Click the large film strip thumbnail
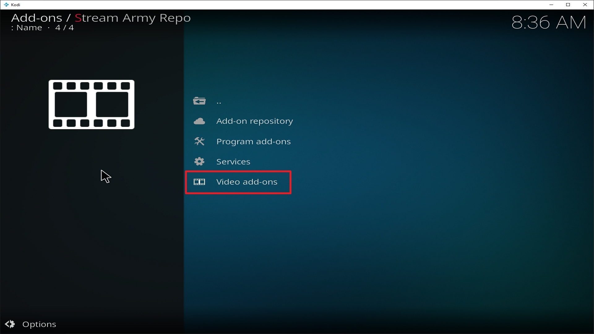The width and height of the screenshot is (594, 334). (x=92, y=105)
